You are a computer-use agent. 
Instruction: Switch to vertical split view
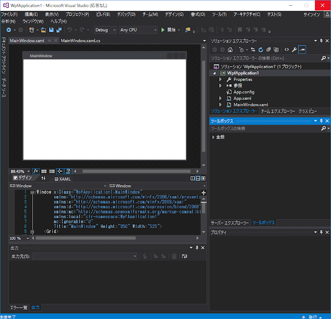[x=193, y=178]
